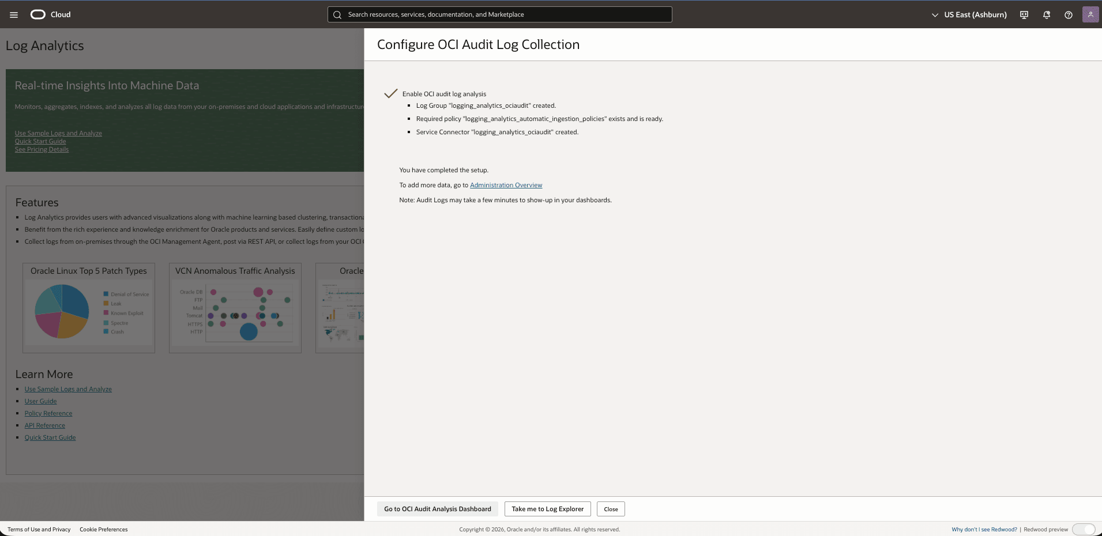Screen dimensions: 1102x536
Task: Expand the US East (Ashburn) region chevron
Action: tap(934, 15)
